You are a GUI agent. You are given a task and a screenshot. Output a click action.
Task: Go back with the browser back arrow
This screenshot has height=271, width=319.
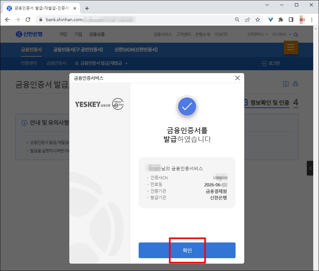[x=7, y=19]
